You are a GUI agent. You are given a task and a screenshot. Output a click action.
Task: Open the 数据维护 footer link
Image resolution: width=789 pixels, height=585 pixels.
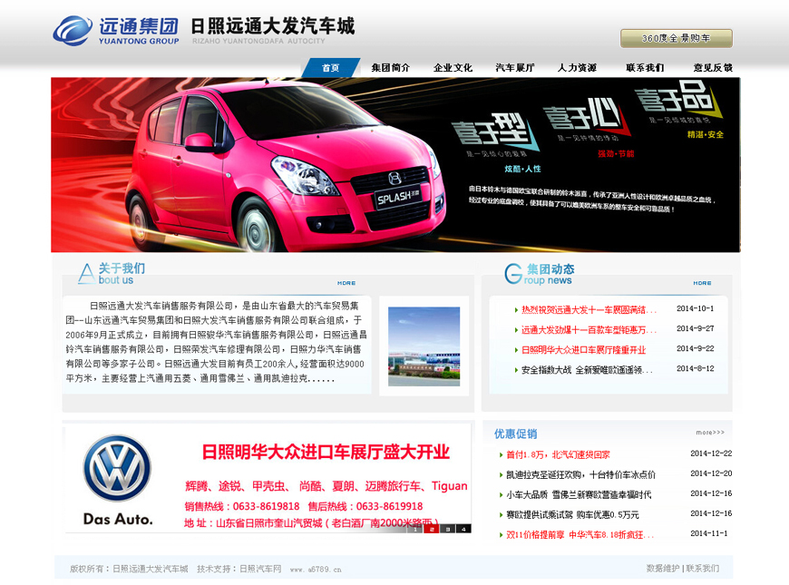[x=663, y=569]
